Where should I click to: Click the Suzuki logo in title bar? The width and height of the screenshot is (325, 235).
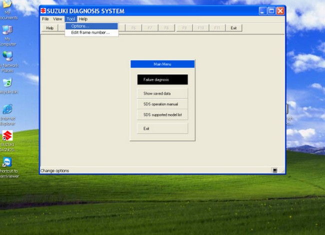[43, 11]
